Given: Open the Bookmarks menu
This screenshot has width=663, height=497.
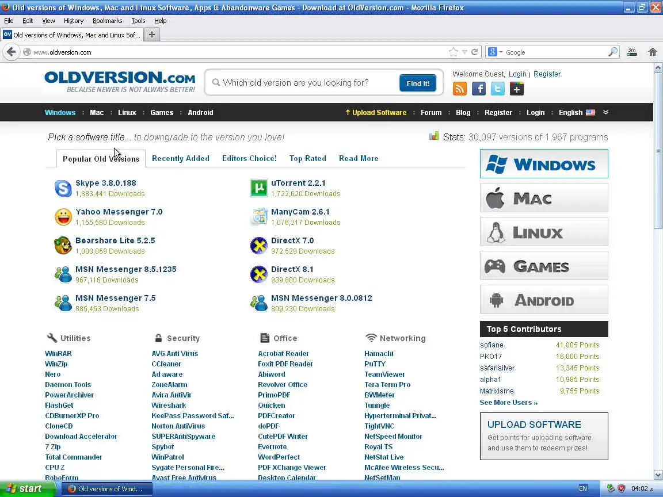Looking at the screenshot, I should click(108, 21).
